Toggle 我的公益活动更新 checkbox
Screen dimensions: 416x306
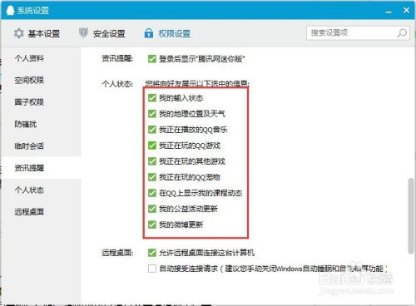tap(152, 209)
